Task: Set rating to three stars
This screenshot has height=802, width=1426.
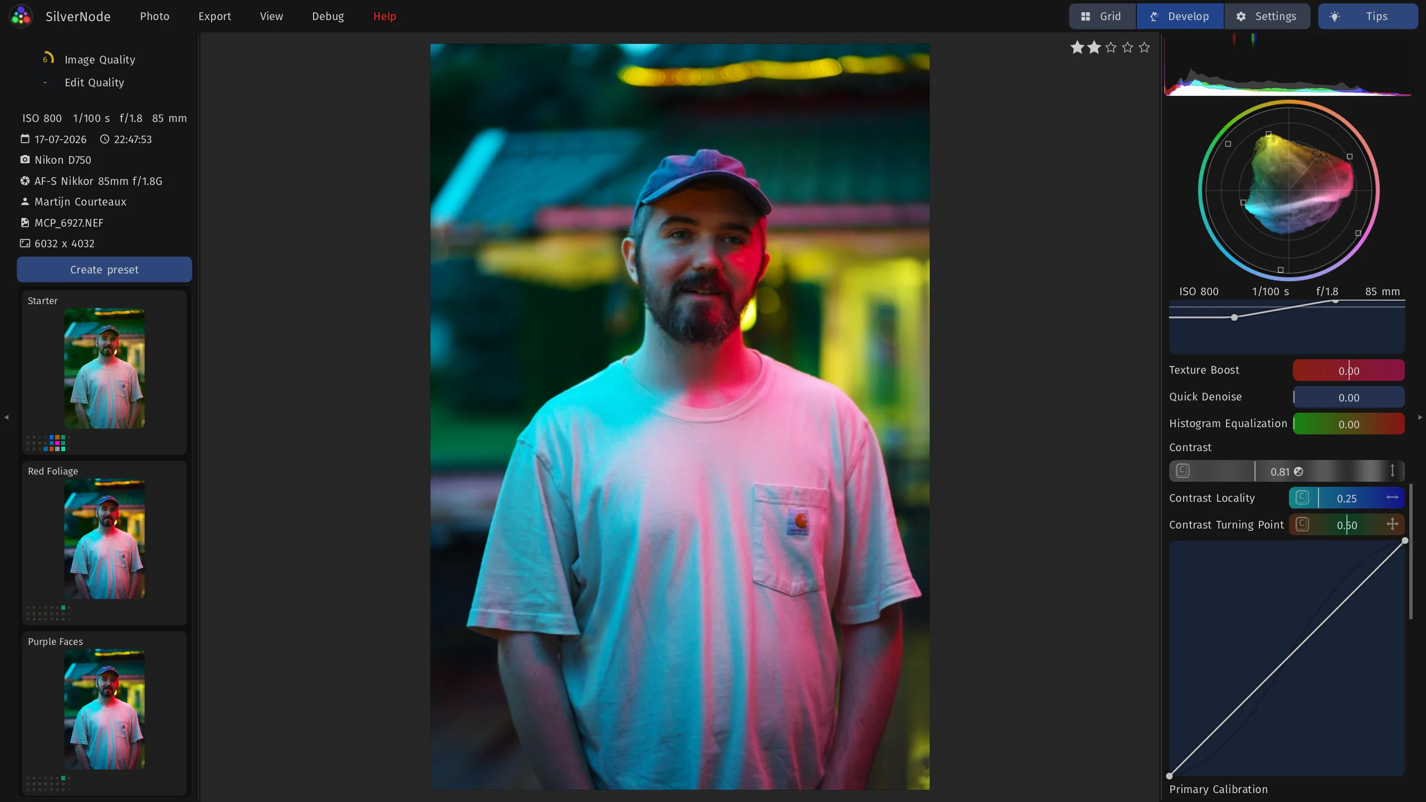Action: click(1111, 47)
